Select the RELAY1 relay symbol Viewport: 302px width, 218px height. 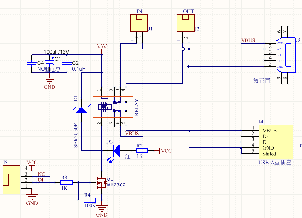113,106
